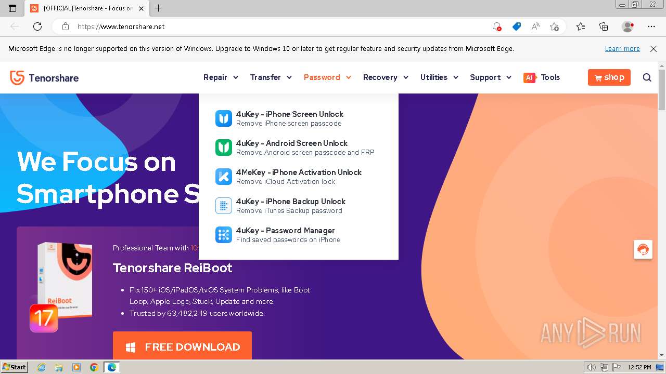666x374 pixels.
Task: Click the Tenorshare logo icon
Action: [x=17, y=78]
